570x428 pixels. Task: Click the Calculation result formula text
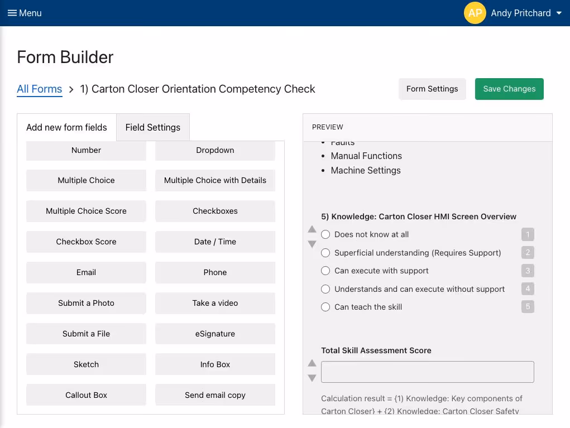(421, 405)
